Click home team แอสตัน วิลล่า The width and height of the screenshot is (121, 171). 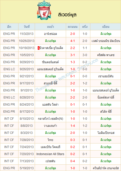[50, 105]
